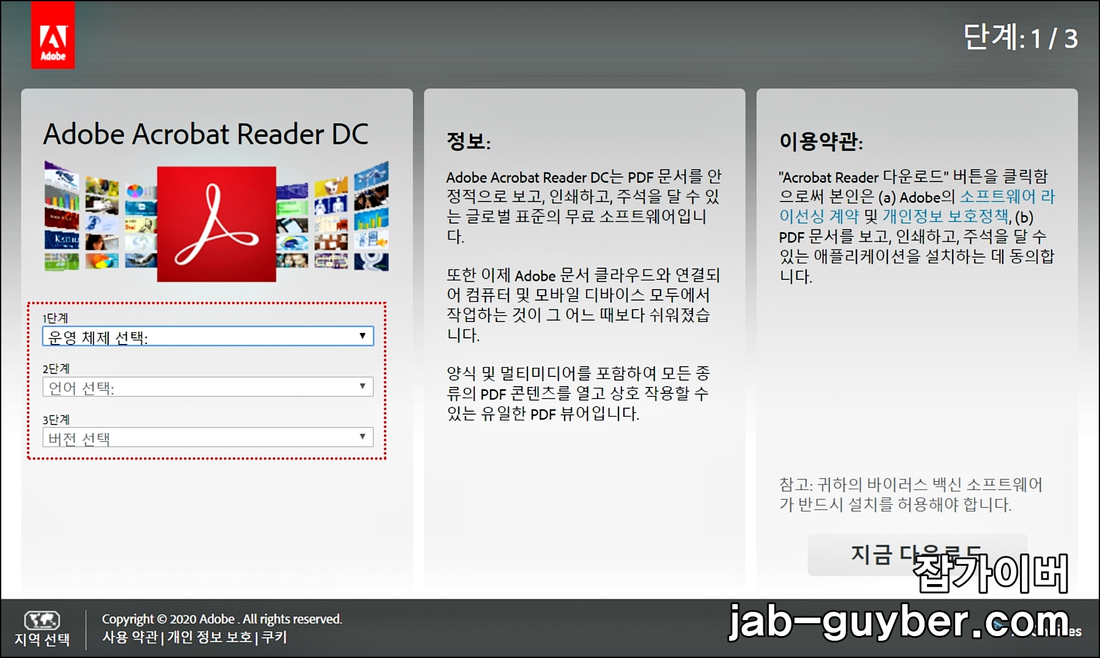
Task: Click the 단계: 1 / 3 indicator
Action: click(1021, 37)
